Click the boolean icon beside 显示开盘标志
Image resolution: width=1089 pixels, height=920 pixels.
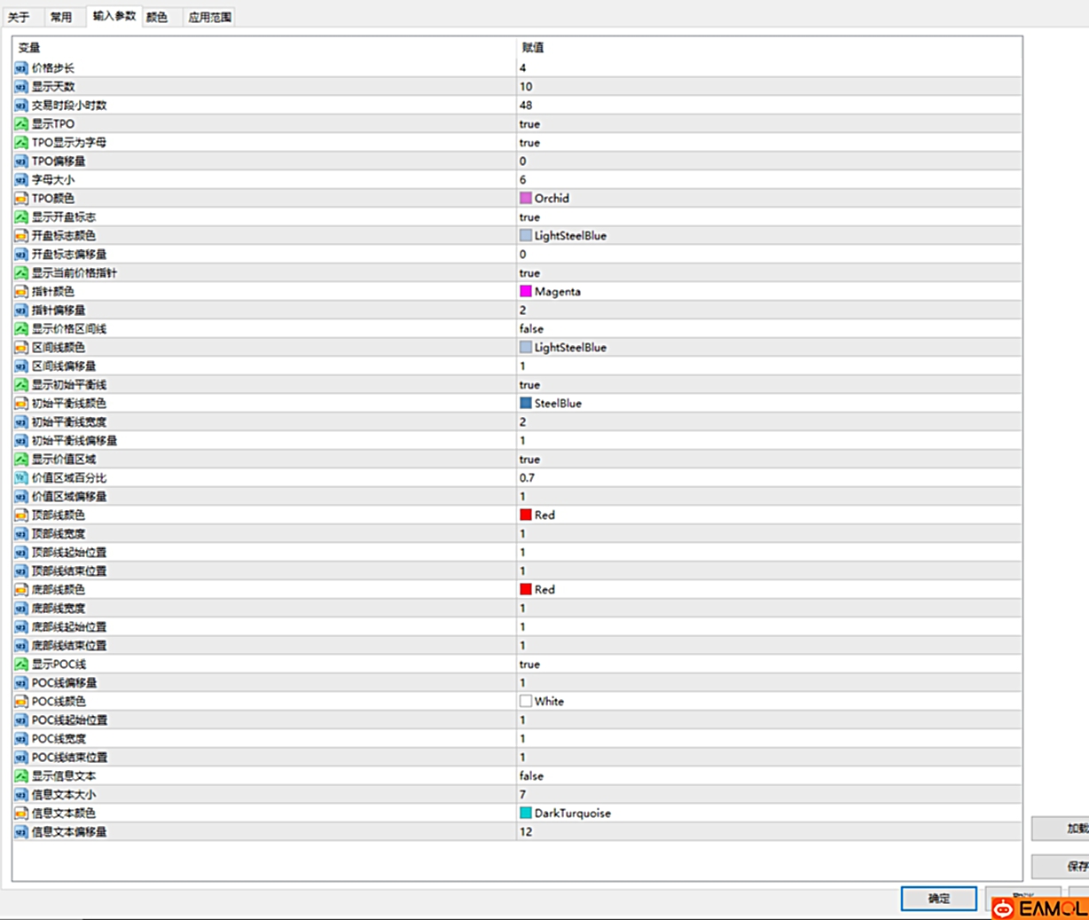click(x=21, y=217)
